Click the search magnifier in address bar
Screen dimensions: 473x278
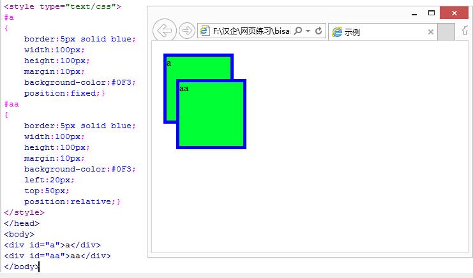click(x=297, y=31)
